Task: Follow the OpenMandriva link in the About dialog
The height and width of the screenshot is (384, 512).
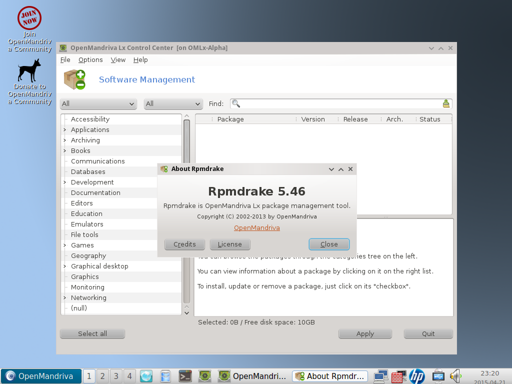Action: click(257, 227)
